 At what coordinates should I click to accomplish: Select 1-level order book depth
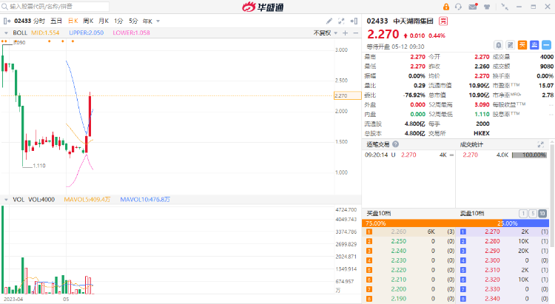(522, 214)
